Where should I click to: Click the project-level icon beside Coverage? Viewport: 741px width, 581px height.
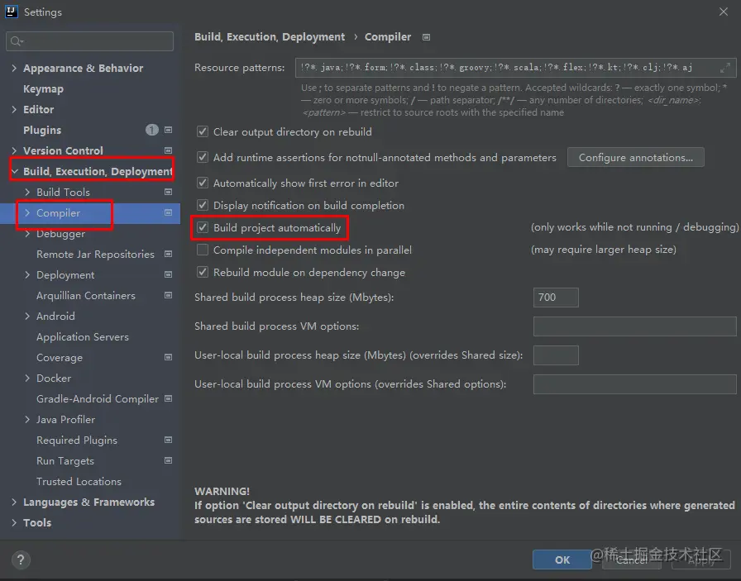[x=168, y=358]
